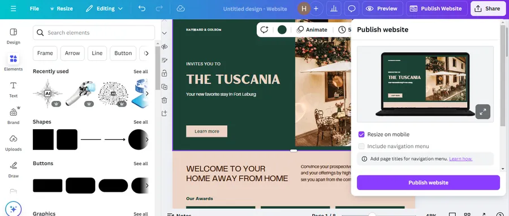Expand more Recently used items arrow

pos(146,94)
